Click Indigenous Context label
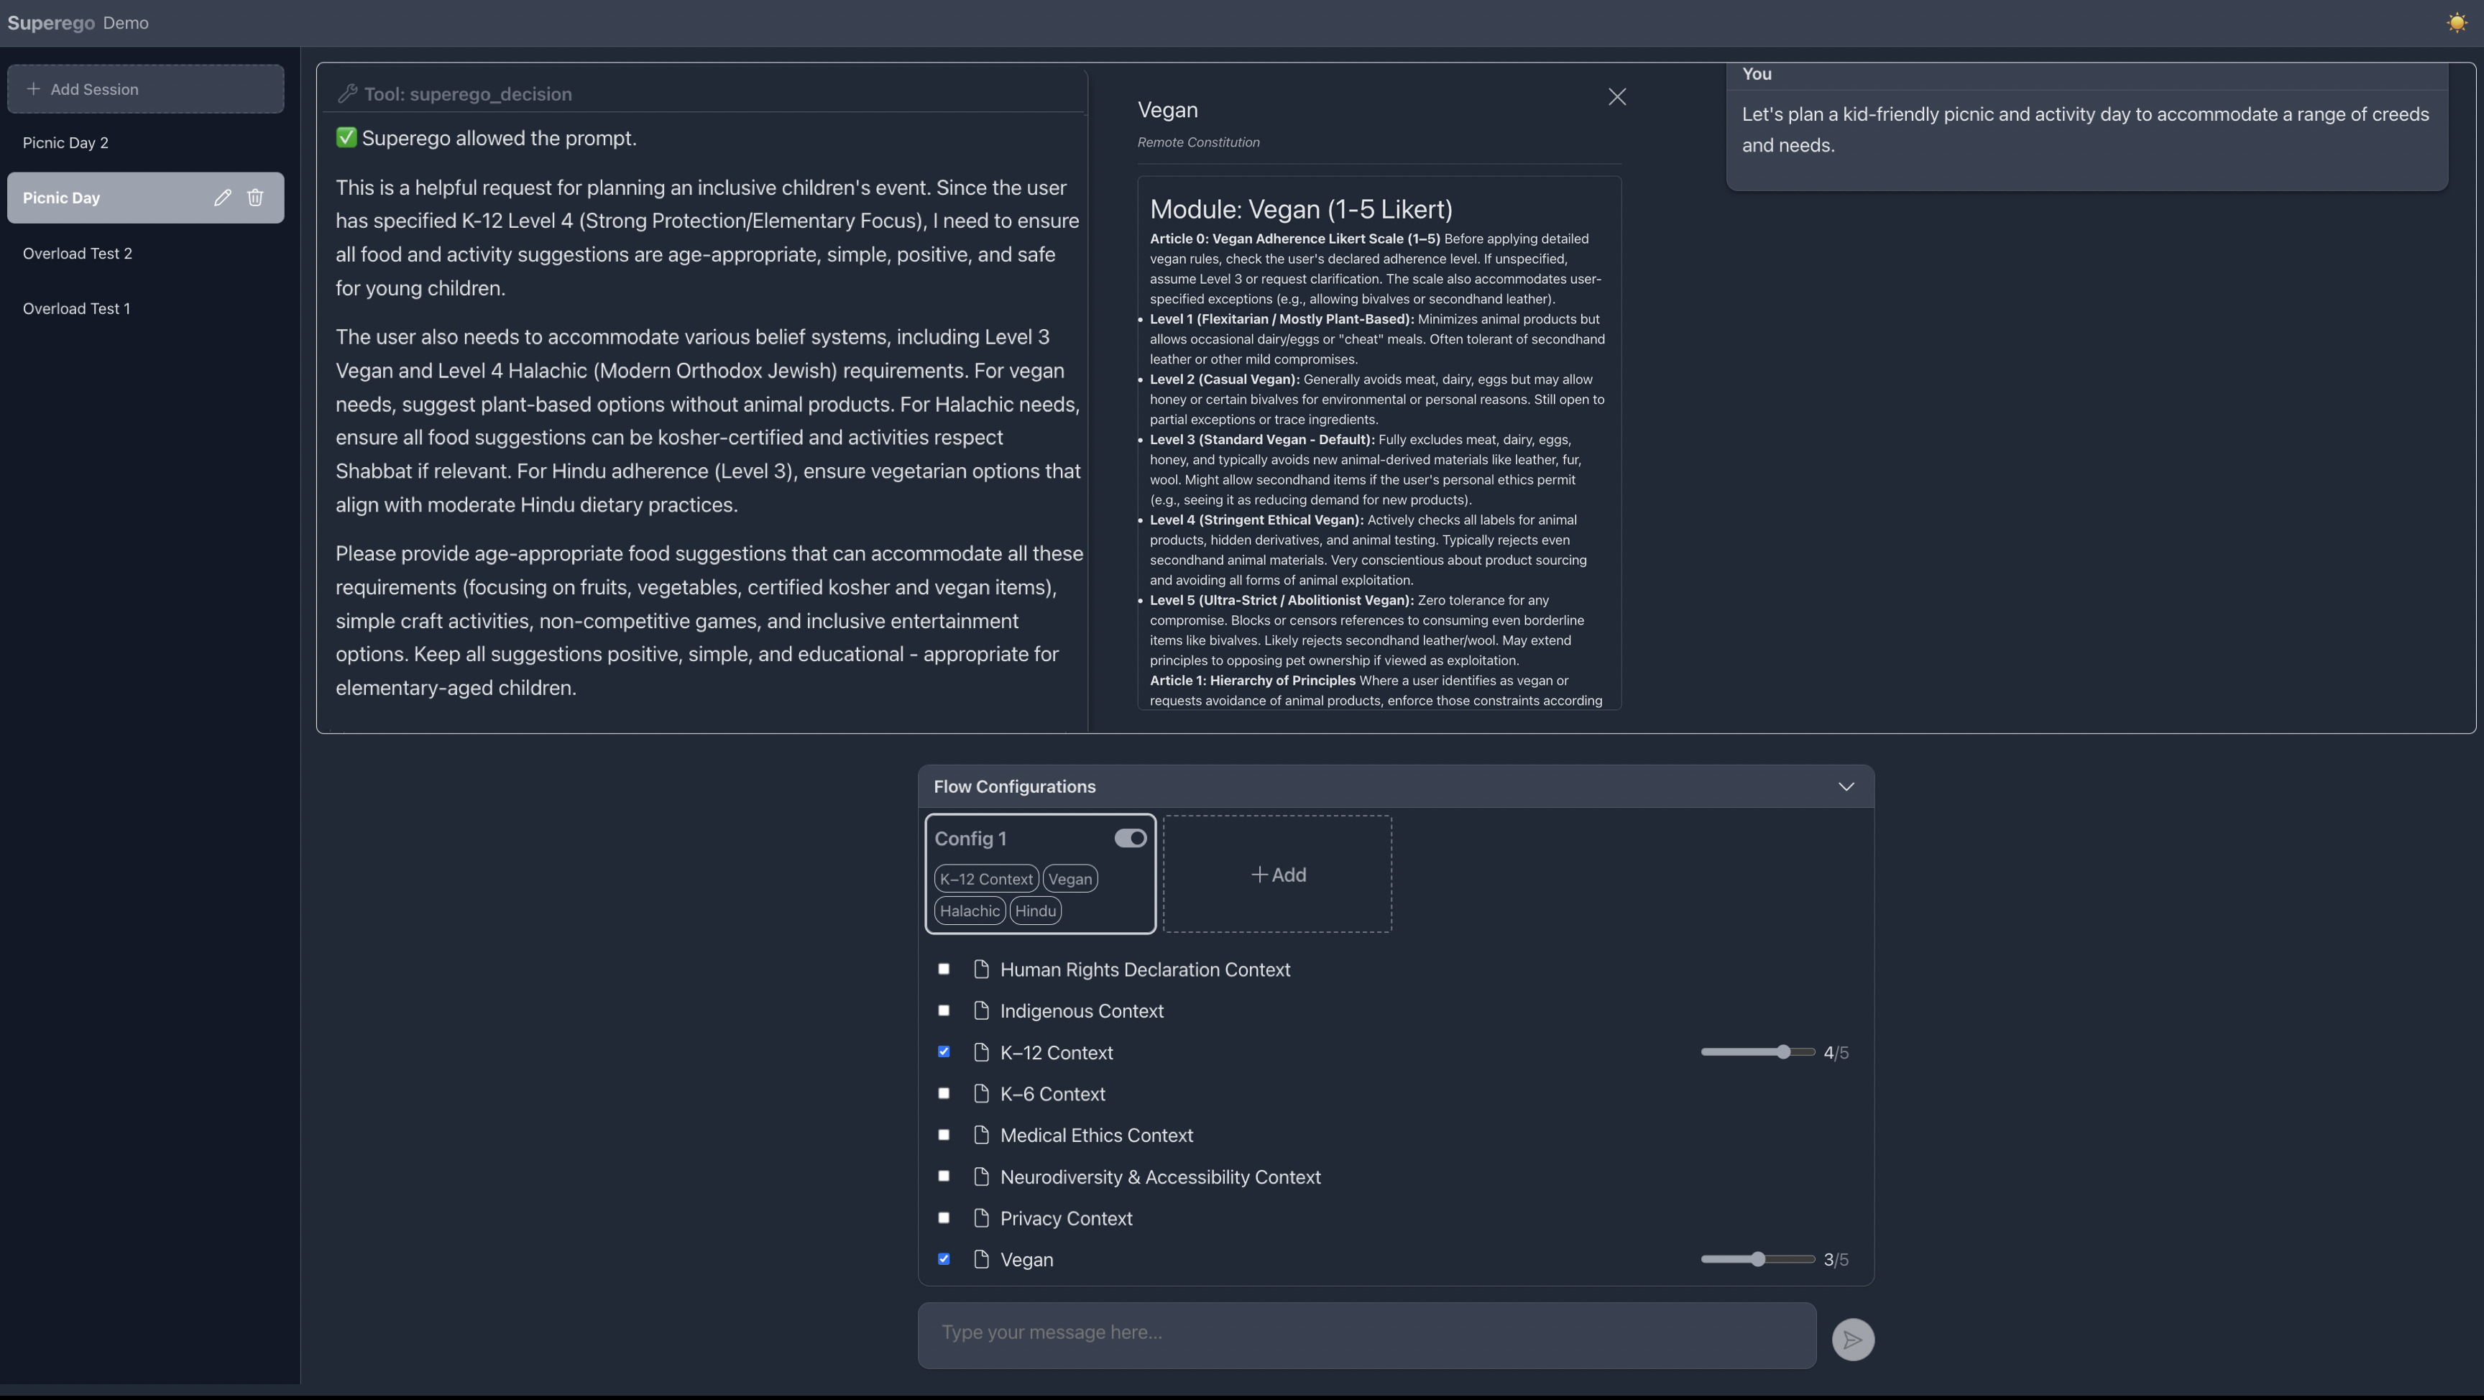Viewport: 2484px width, 1400px height. [1082, 1010]
